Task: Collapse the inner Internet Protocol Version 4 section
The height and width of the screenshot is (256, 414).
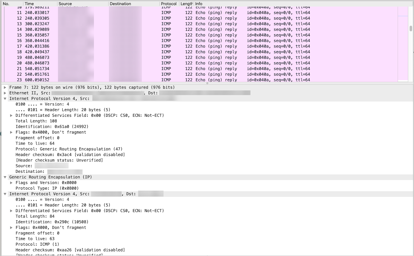Action: coord(5,194)
